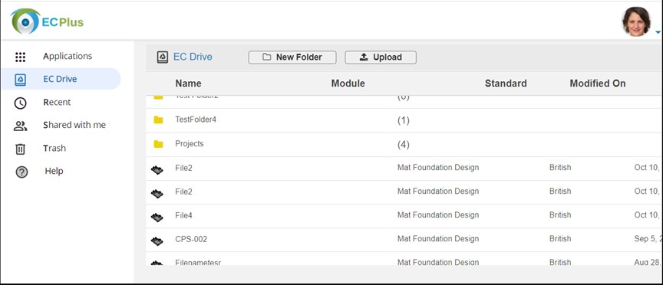Viewport: 663px width, 285px height.
Task: Open the Projects folder
Action: (189, 143)
